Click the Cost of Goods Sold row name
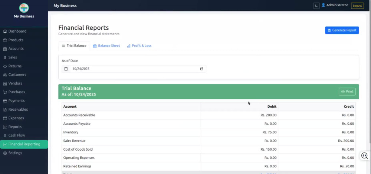Screen dimensions: 371x174 (x=78, y=150)
